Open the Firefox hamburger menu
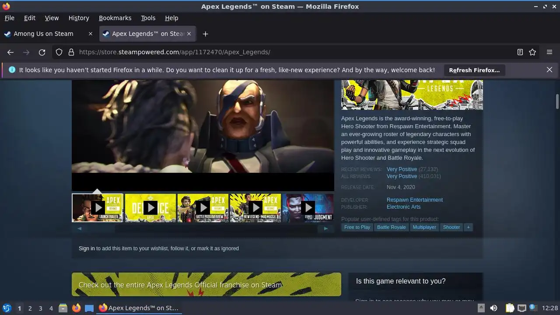The height and width of the screenshot is (315, 560). (549, 52)
